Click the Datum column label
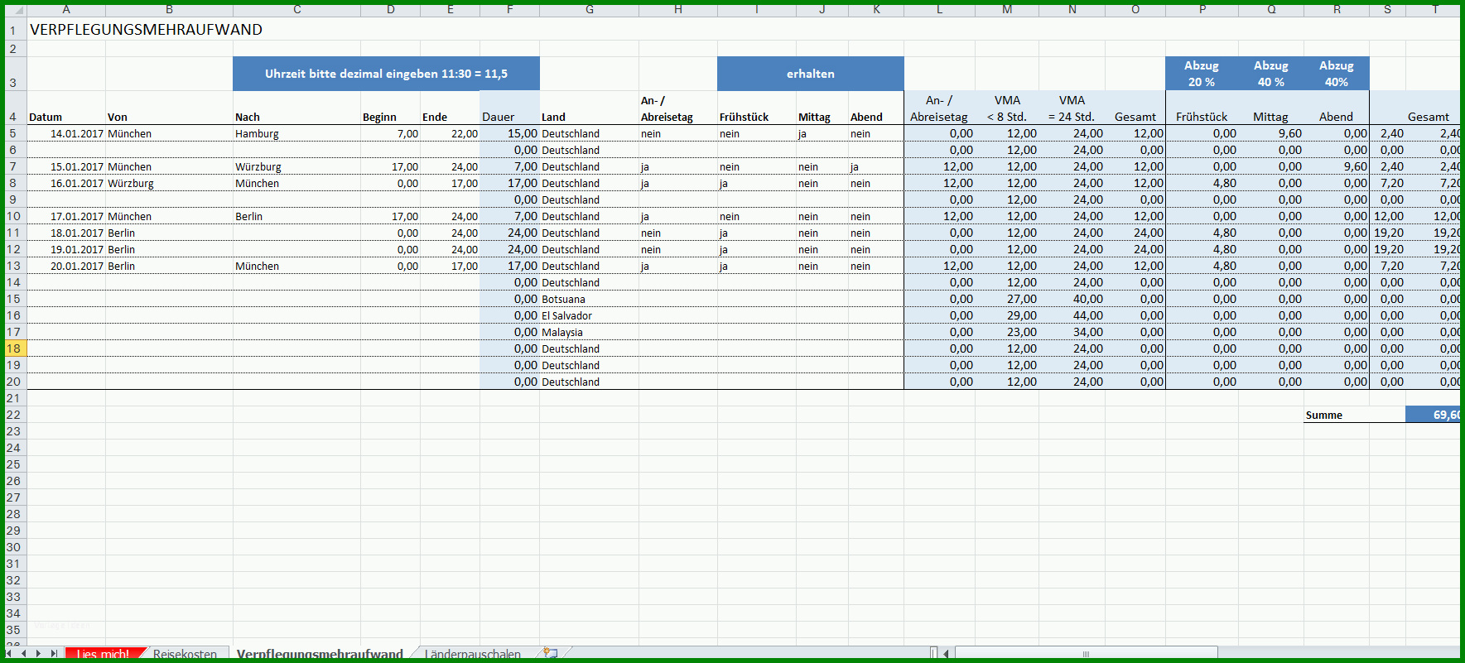This screenshot has width=1465, height=663. click(46, 117)
